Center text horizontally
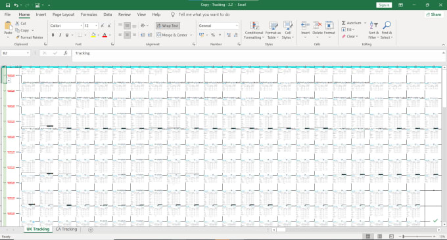447x240 pixels. coord(127,35)
